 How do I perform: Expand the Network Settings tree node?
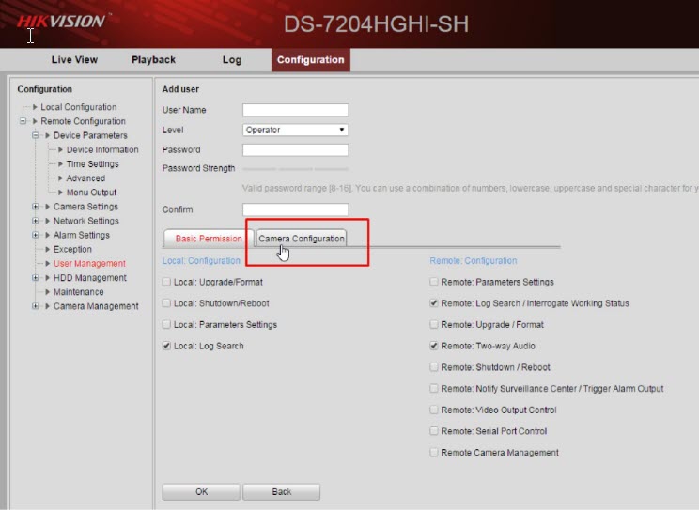coord(36,221)
